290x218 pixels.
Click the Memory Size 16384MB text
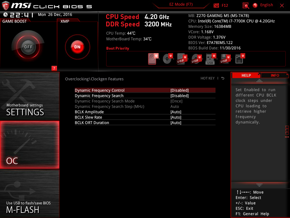[210, 26]
